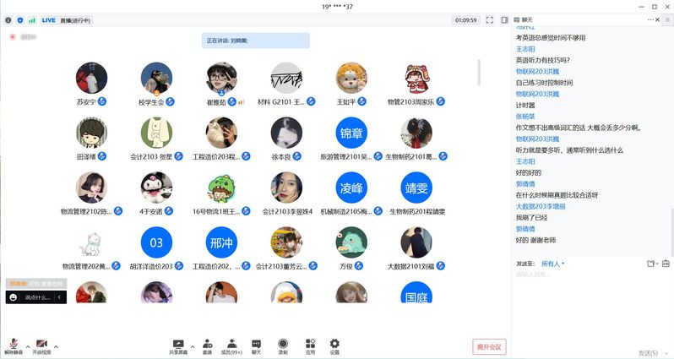Click the meeting info icon at top-left
The width and height of the screenshot is (674, 359).
click(x=8, y=19)
